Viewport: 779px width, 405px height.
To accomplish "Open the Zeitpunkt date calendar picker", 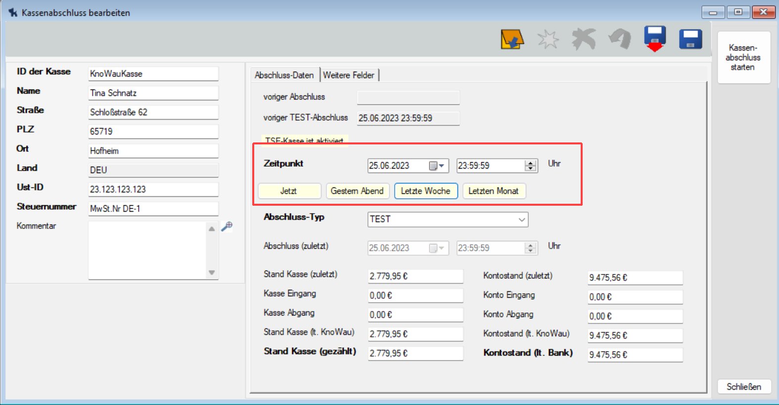I will pos(436,166).
